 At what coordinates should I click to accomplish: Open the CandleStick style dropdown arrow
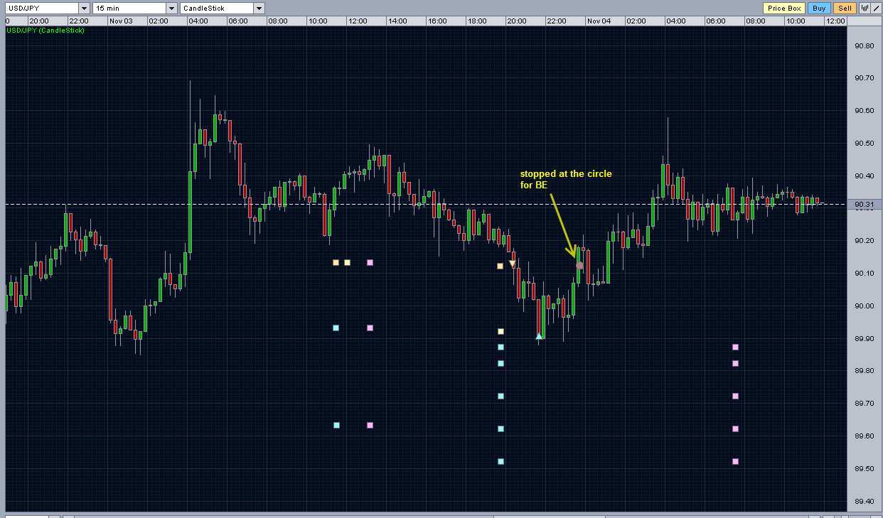259,9
